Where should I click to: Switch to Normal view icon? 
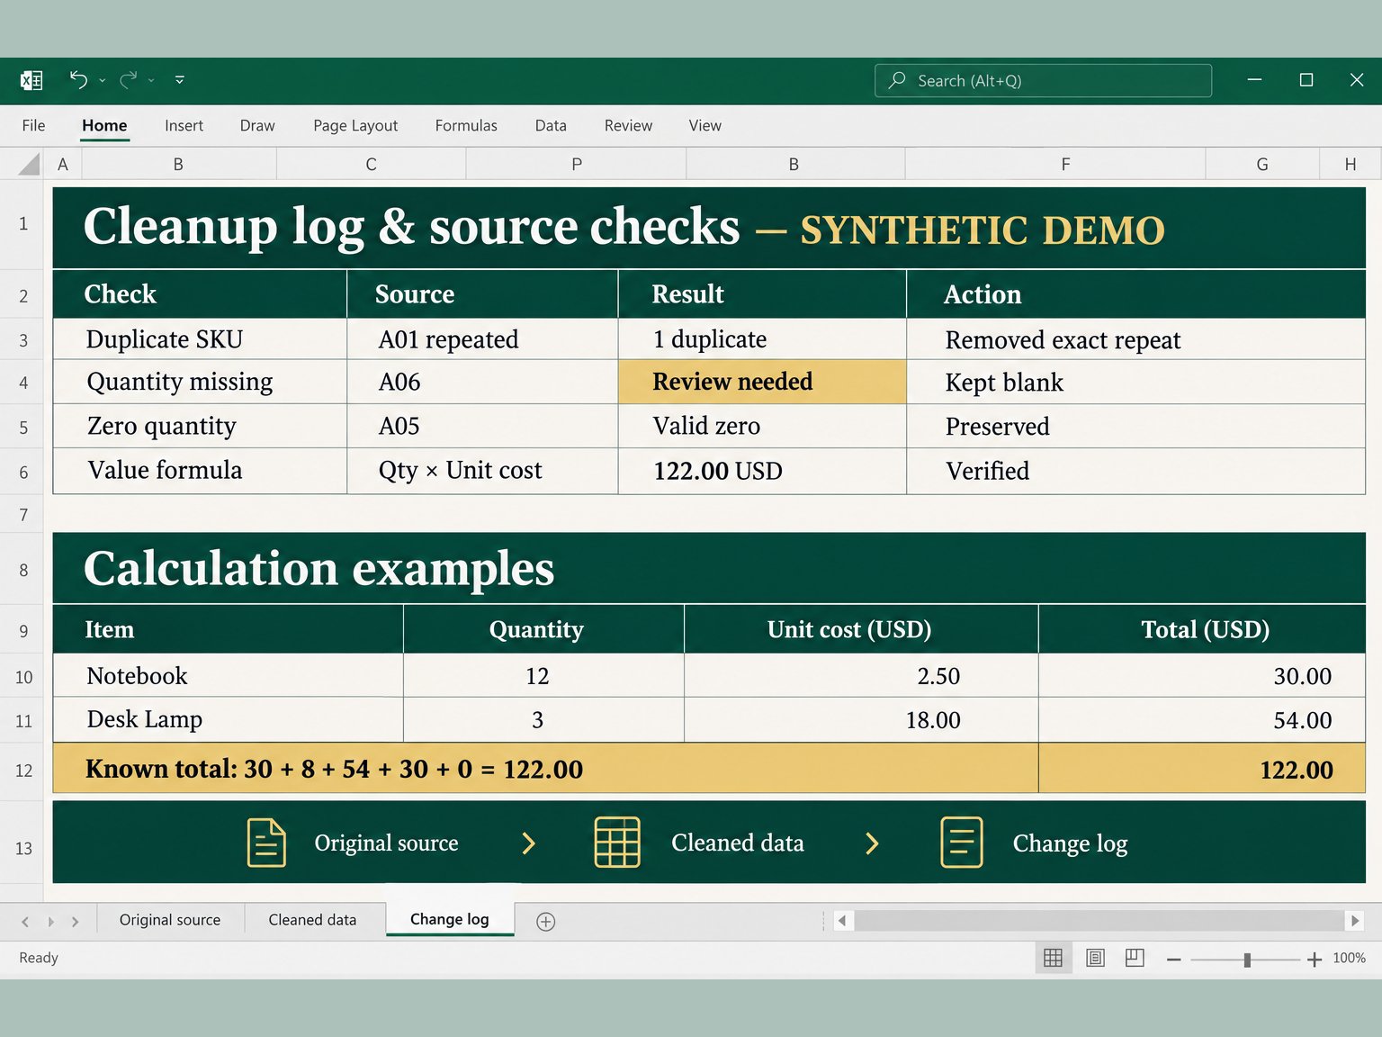[x=1054, y=958]
